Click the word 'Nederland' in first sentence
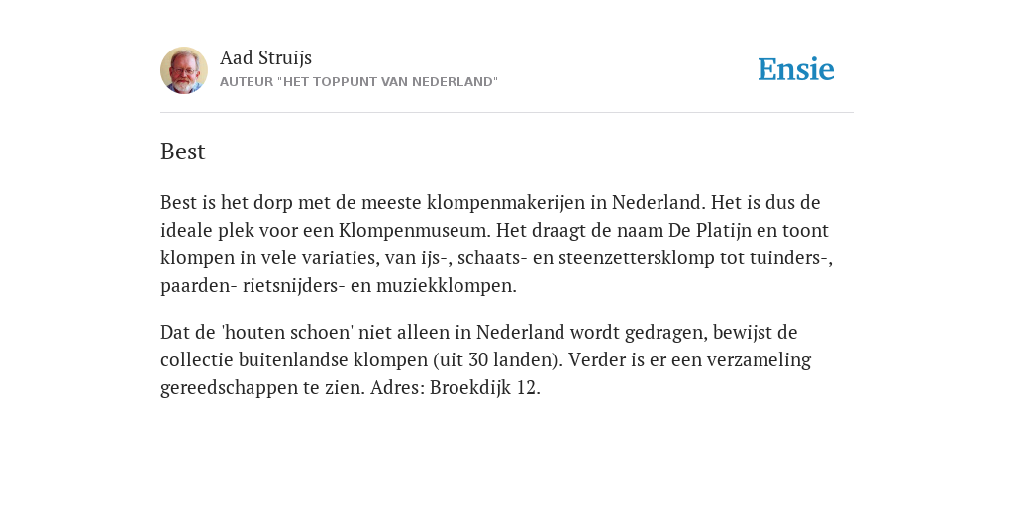This screenshot has height=507, width=1014. point(659,202)
